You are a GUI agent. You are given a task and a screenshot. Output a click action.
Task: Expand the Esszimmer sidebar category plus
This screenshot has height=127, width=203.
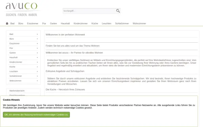[37, 44]
